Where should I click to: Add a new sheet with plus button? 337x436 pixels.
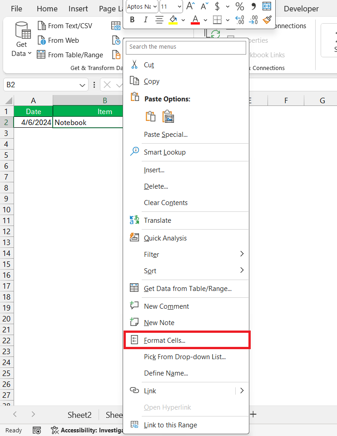(253, 415)
